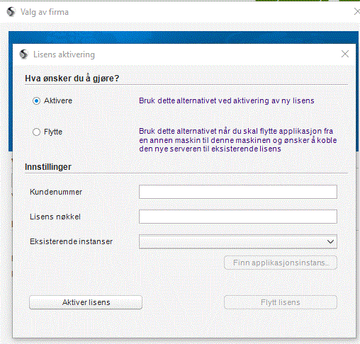Viewport: 360px width, 344px height.
Task: Click the Kundenummer input field
Action: coord(238,192)
